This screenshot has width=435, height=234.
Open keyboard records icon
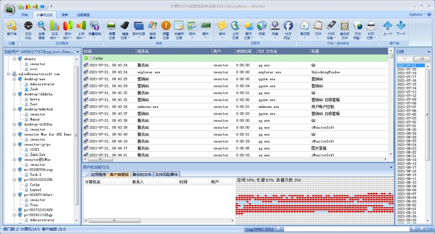(125, 30)
